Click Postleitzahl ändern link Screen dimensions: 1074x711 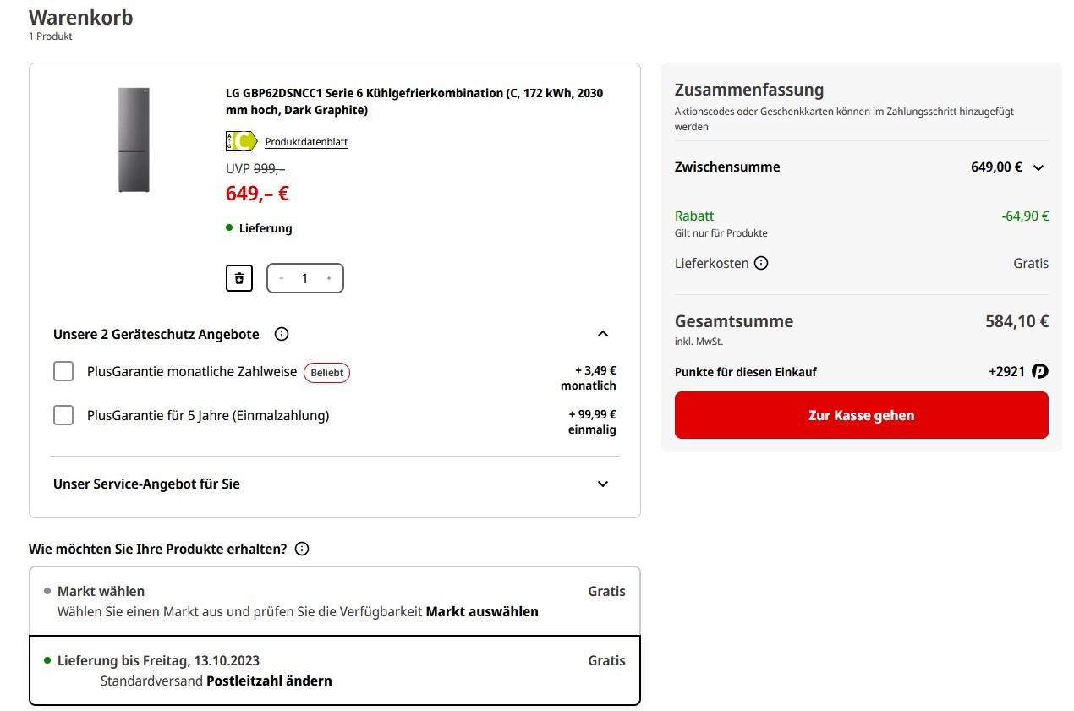pyautogui.click(x=269, y=681)
